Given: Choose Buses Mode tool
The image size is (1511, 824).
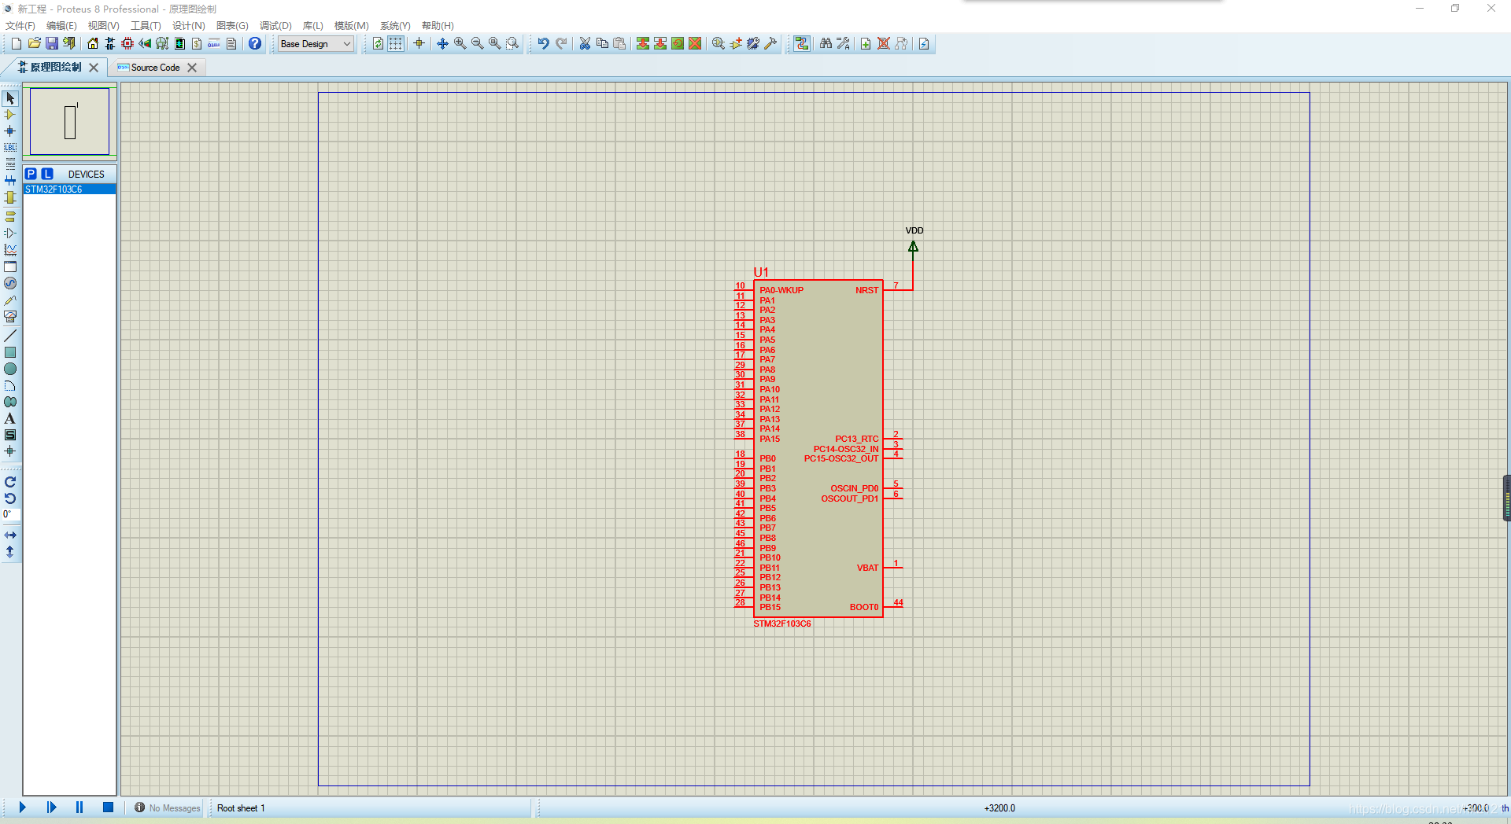Looking at the screenshot, I should [x=10, y=181].
